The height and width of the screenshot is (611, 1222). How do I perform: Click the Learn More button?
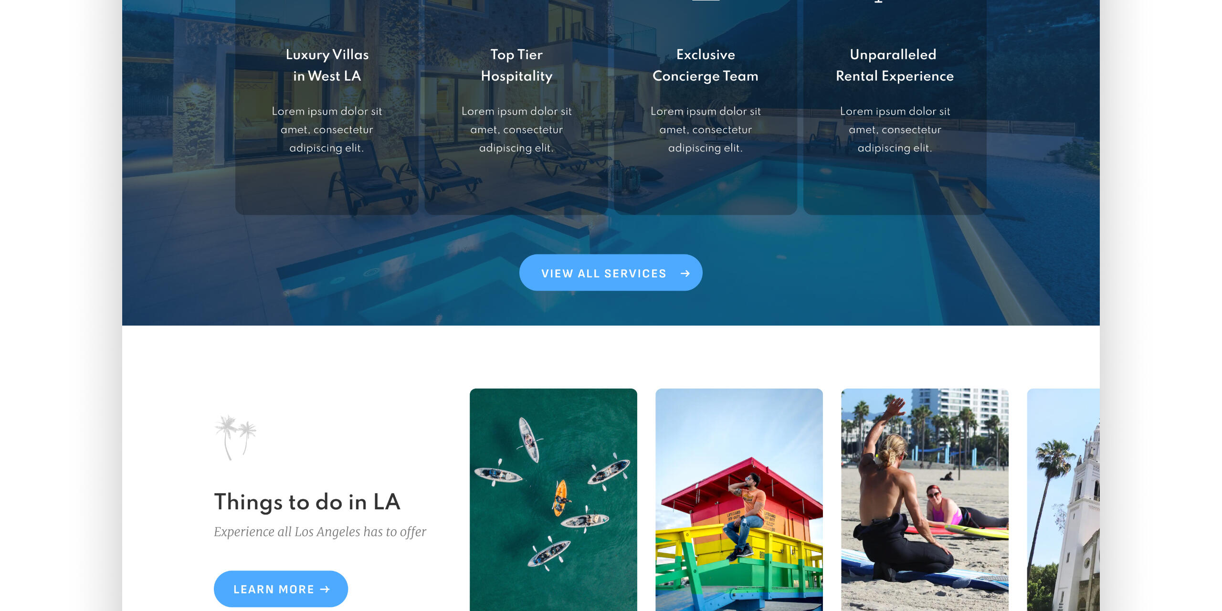(x=281, y=589)
